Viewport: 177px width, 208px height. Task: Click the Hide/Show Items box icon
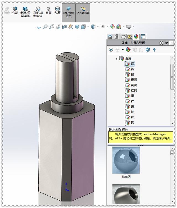point(93,27)
